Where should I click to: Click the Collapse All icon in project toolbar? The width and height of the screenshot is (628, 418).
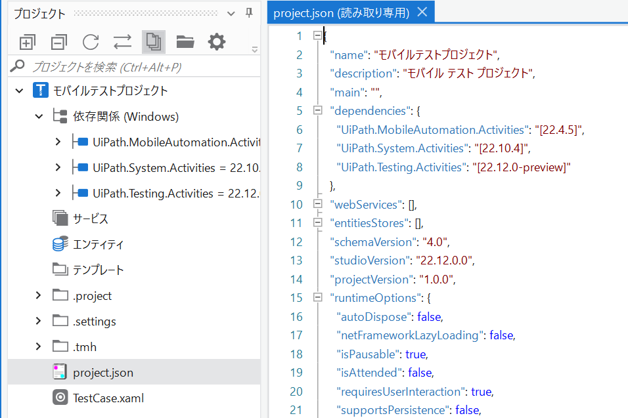59,42
